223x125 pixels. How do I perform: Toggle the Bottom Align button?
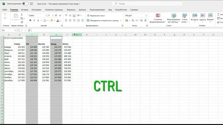(x=74, y=16)
